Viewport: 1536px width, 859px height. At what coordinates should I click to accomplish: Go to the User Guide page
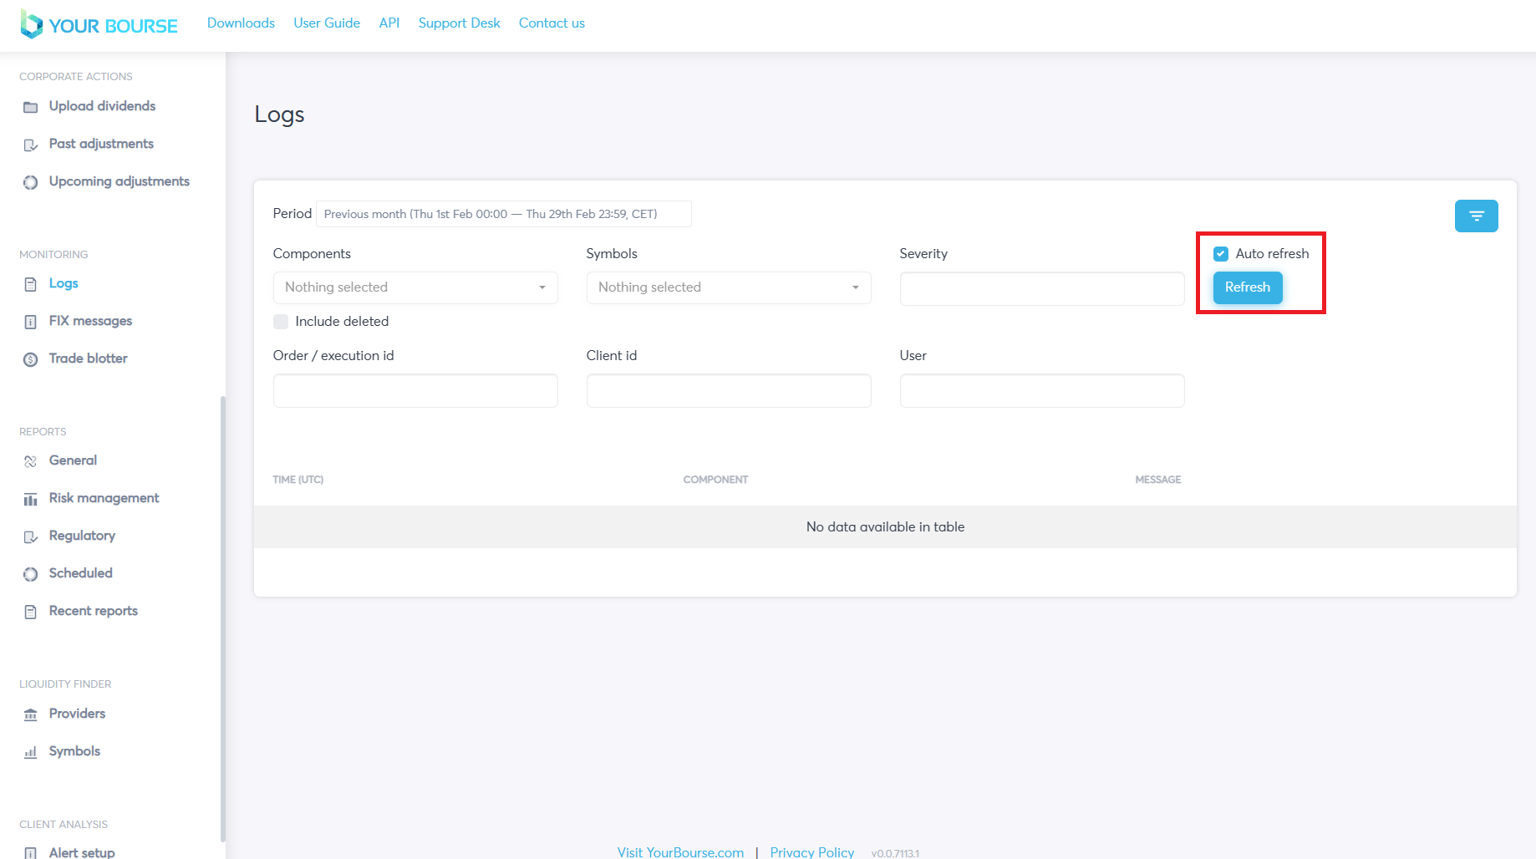point(327,23)
